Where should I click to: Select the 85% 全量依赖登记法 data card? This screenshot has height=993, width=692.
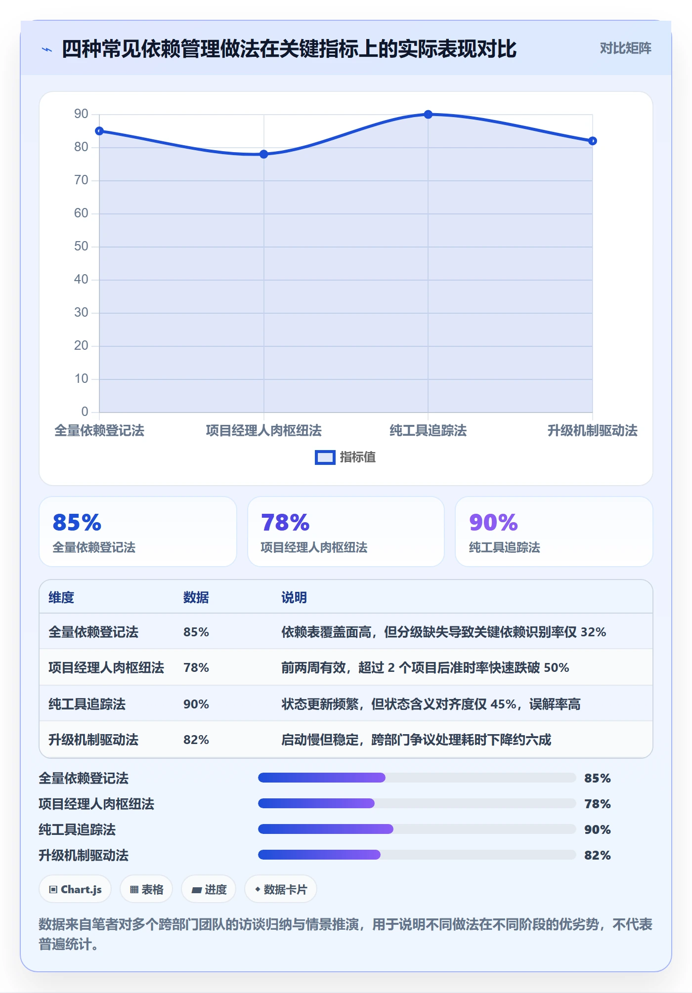[x=138, y=532]
